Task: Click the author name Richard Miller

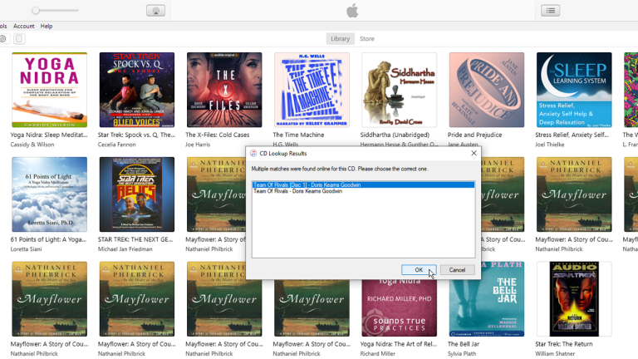Action: coord(378,354)
